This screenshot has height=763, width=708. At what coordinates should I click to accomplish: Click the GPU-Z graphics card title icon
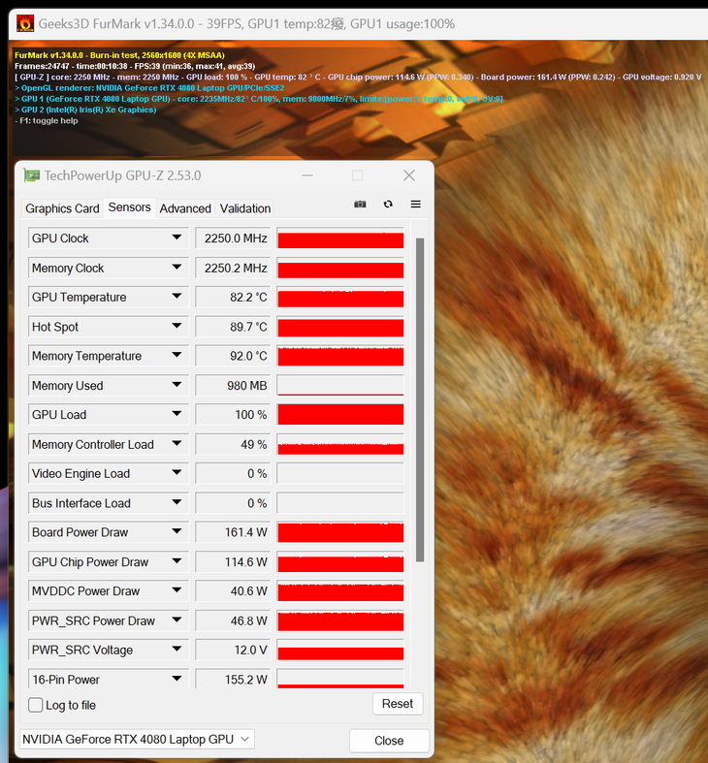coord(32,175)
